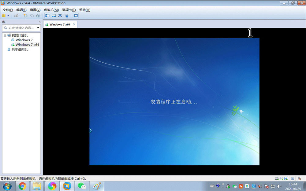
Task: Focus the library search input field
Action: coord(21,28)
